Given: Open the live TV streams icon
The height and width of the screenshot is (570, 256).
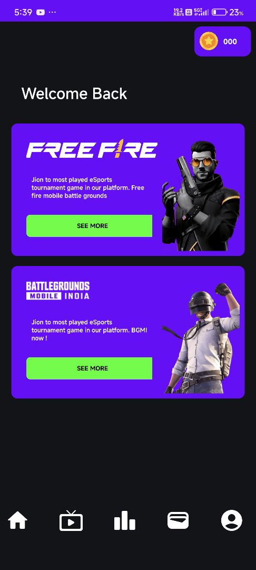Looking at the screenshot, I should coord(71,520).
